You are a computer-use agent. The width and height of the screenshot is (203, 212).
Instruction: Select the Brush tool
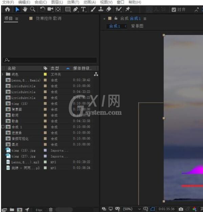tap(93, 9)
